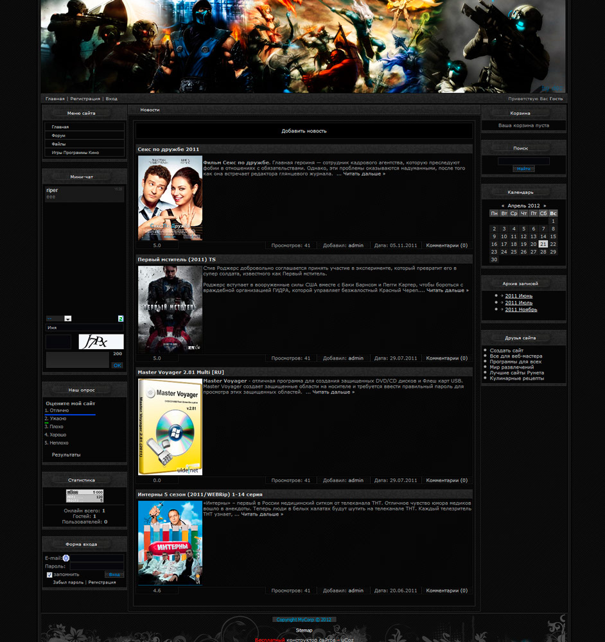This screenshot has width=605, height=642.
Task: Choose poll answer '4. Хорошо'
Action: pyautogui.click(x=55, y=435)
